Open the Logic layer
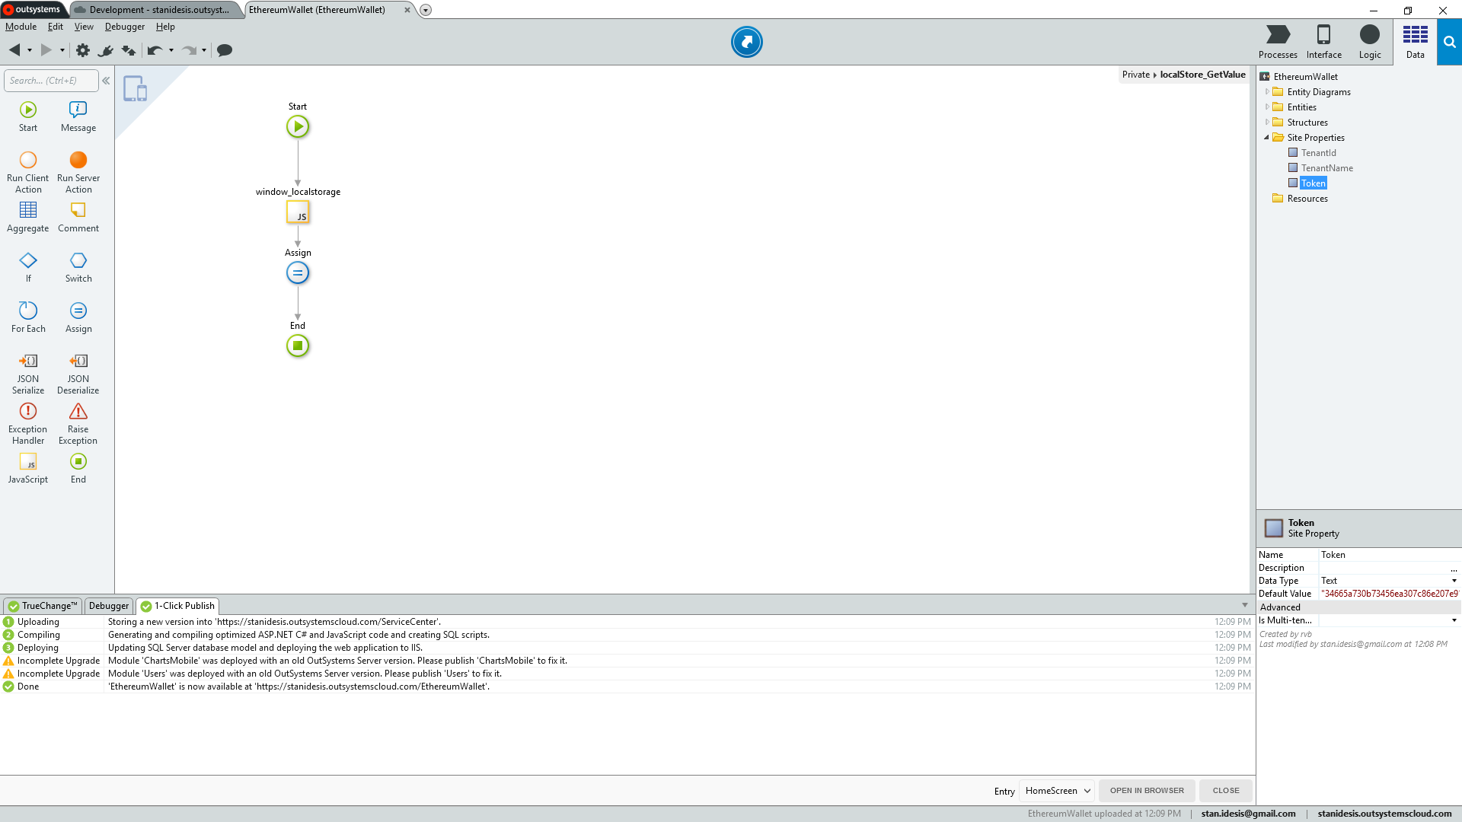The image size is (1462, 822). coord(1369,42)
